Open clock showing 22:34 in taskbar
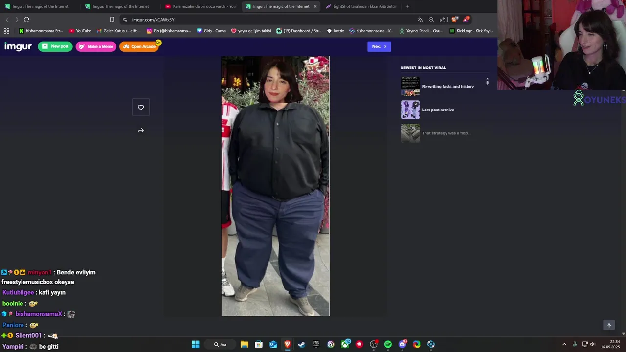Viewport: 626px width, 352px height. click(x=610, y=344)
